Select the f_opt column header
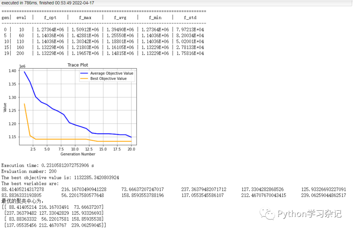Screen dimensions: 353x230 click(50, 18)
